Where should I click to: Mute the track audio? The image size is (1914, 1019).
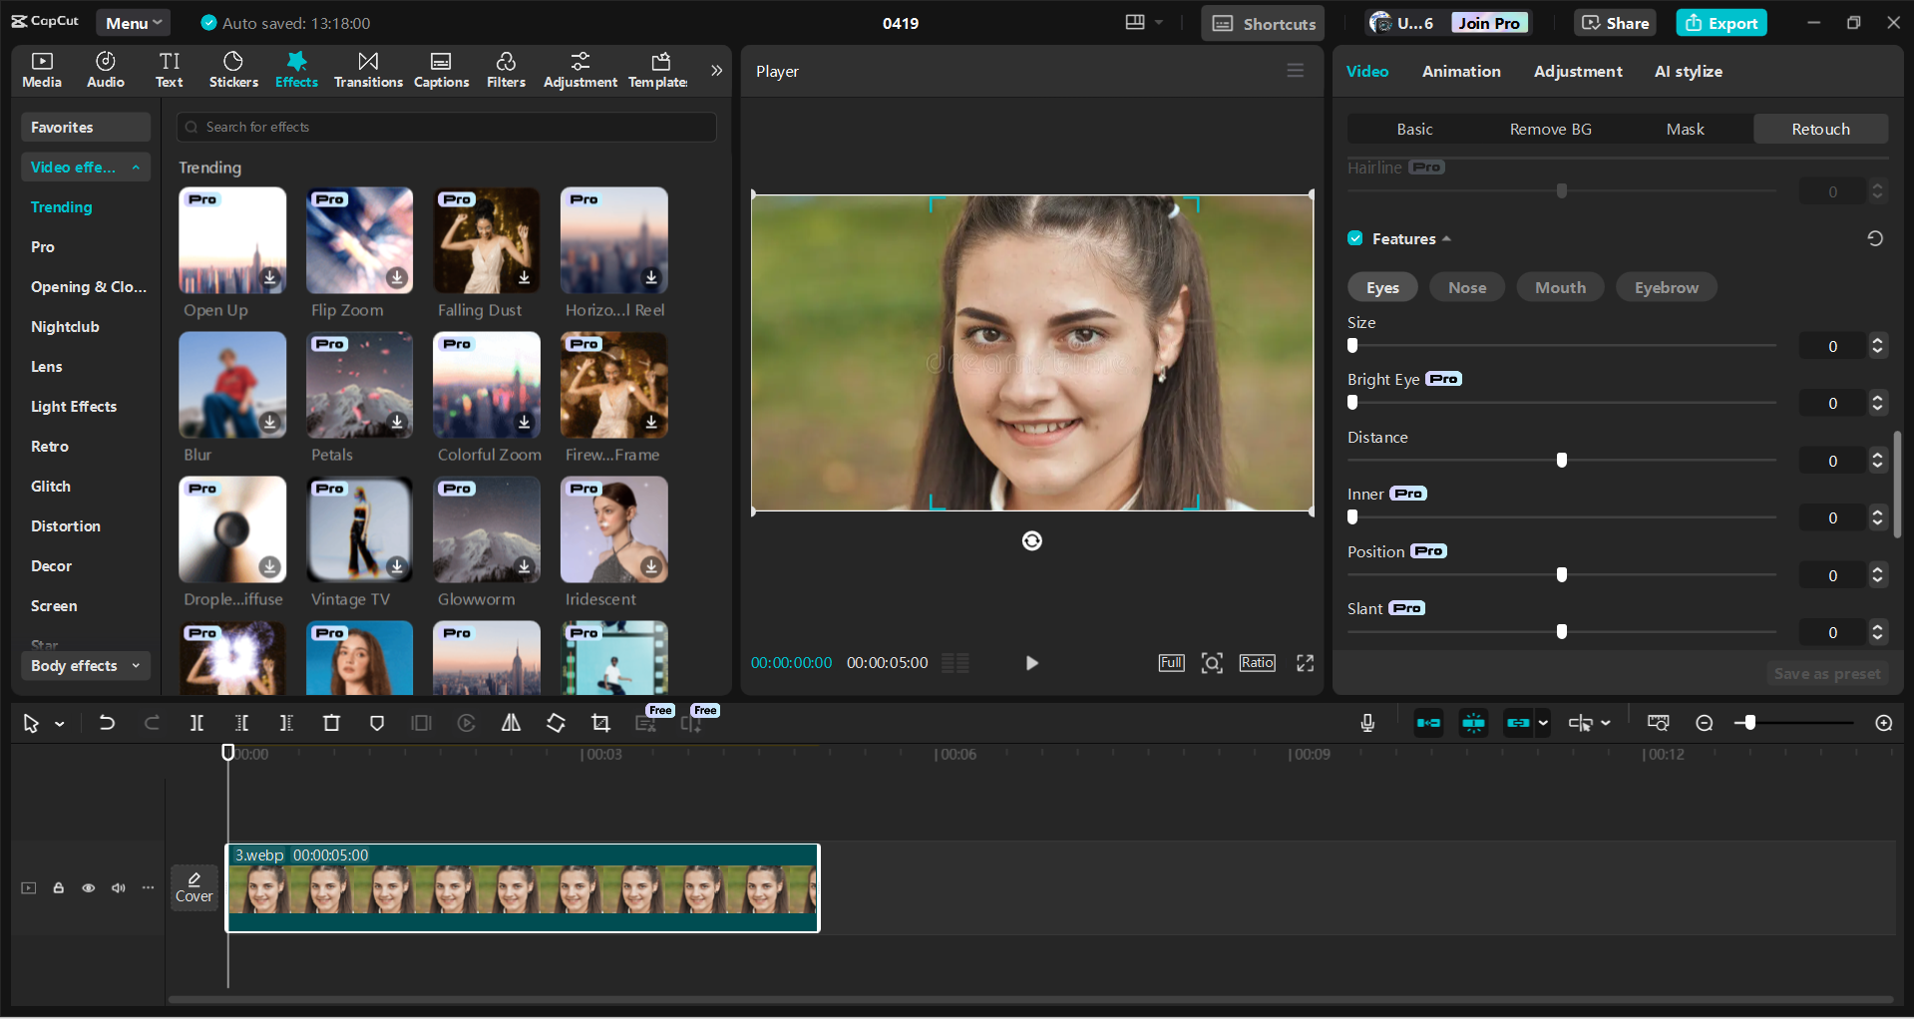coord(118,887)
